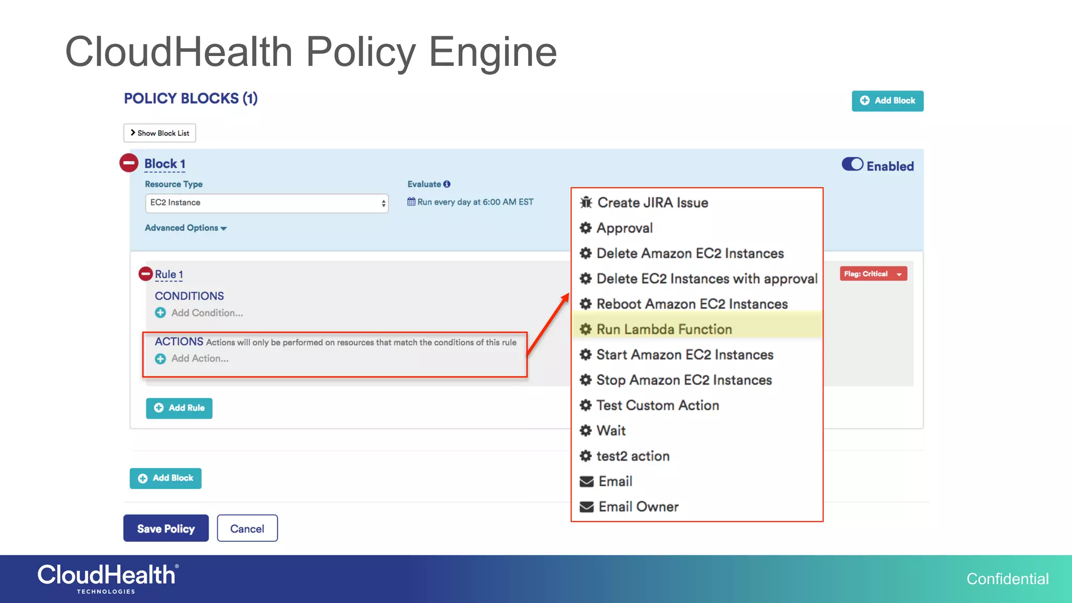Click the gear icon next to Approval
Image resolution: width=1072 pixels, height=603 pixels.
(x=586, y=228)
